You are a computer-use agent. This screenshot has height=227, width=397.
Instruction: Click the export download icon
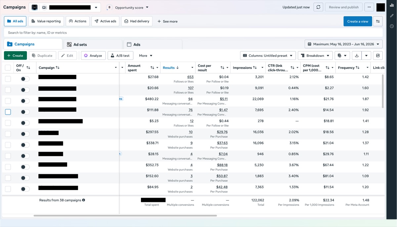pos(357,56)
